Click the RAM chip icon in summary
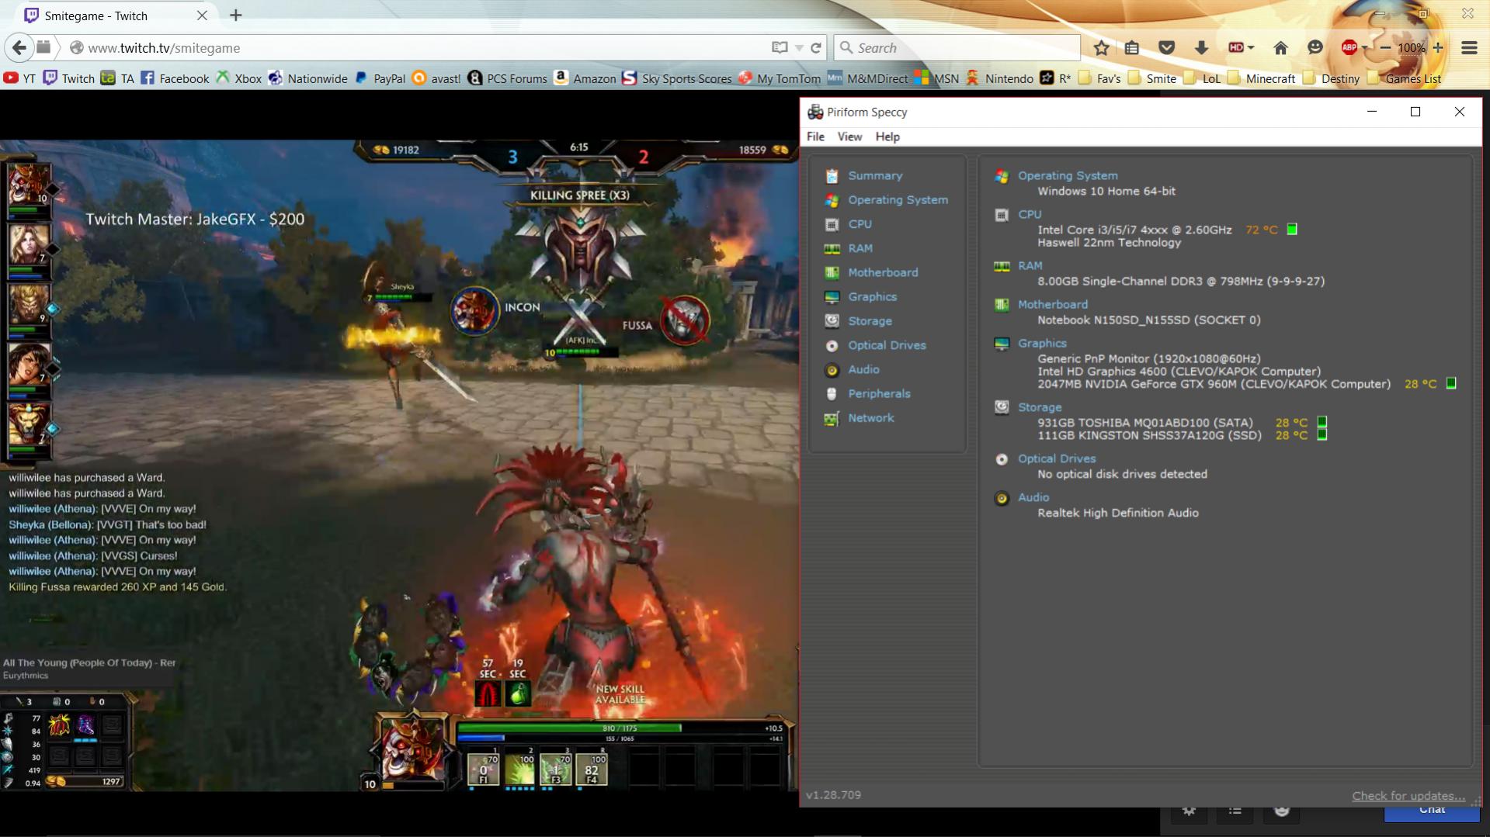The height and width of the screenshot is (837, 1490). pos(1002,266)
